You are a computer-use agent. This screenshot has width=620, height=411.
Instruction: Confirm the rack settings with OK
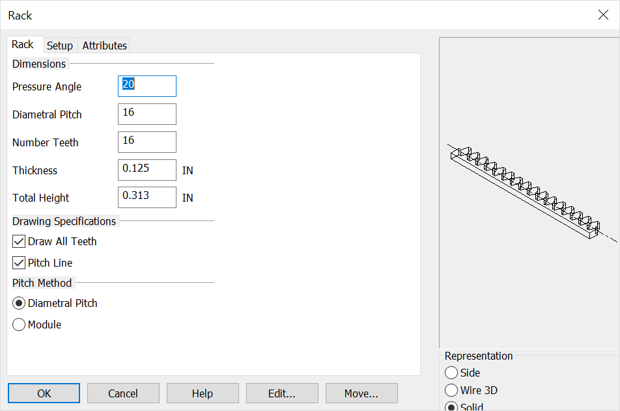[43, 393]
